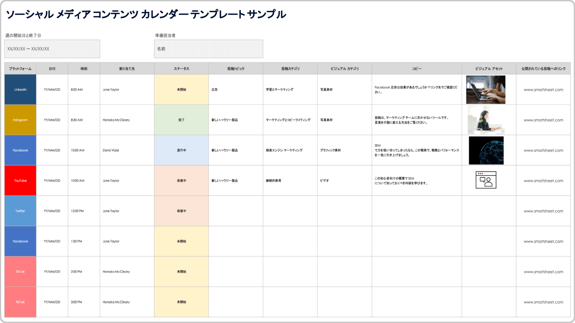The height and width of the screenshot is (323, 575).
Task: Open the smartsheet.com link in YouTube row
Action: tap(543, 181)
